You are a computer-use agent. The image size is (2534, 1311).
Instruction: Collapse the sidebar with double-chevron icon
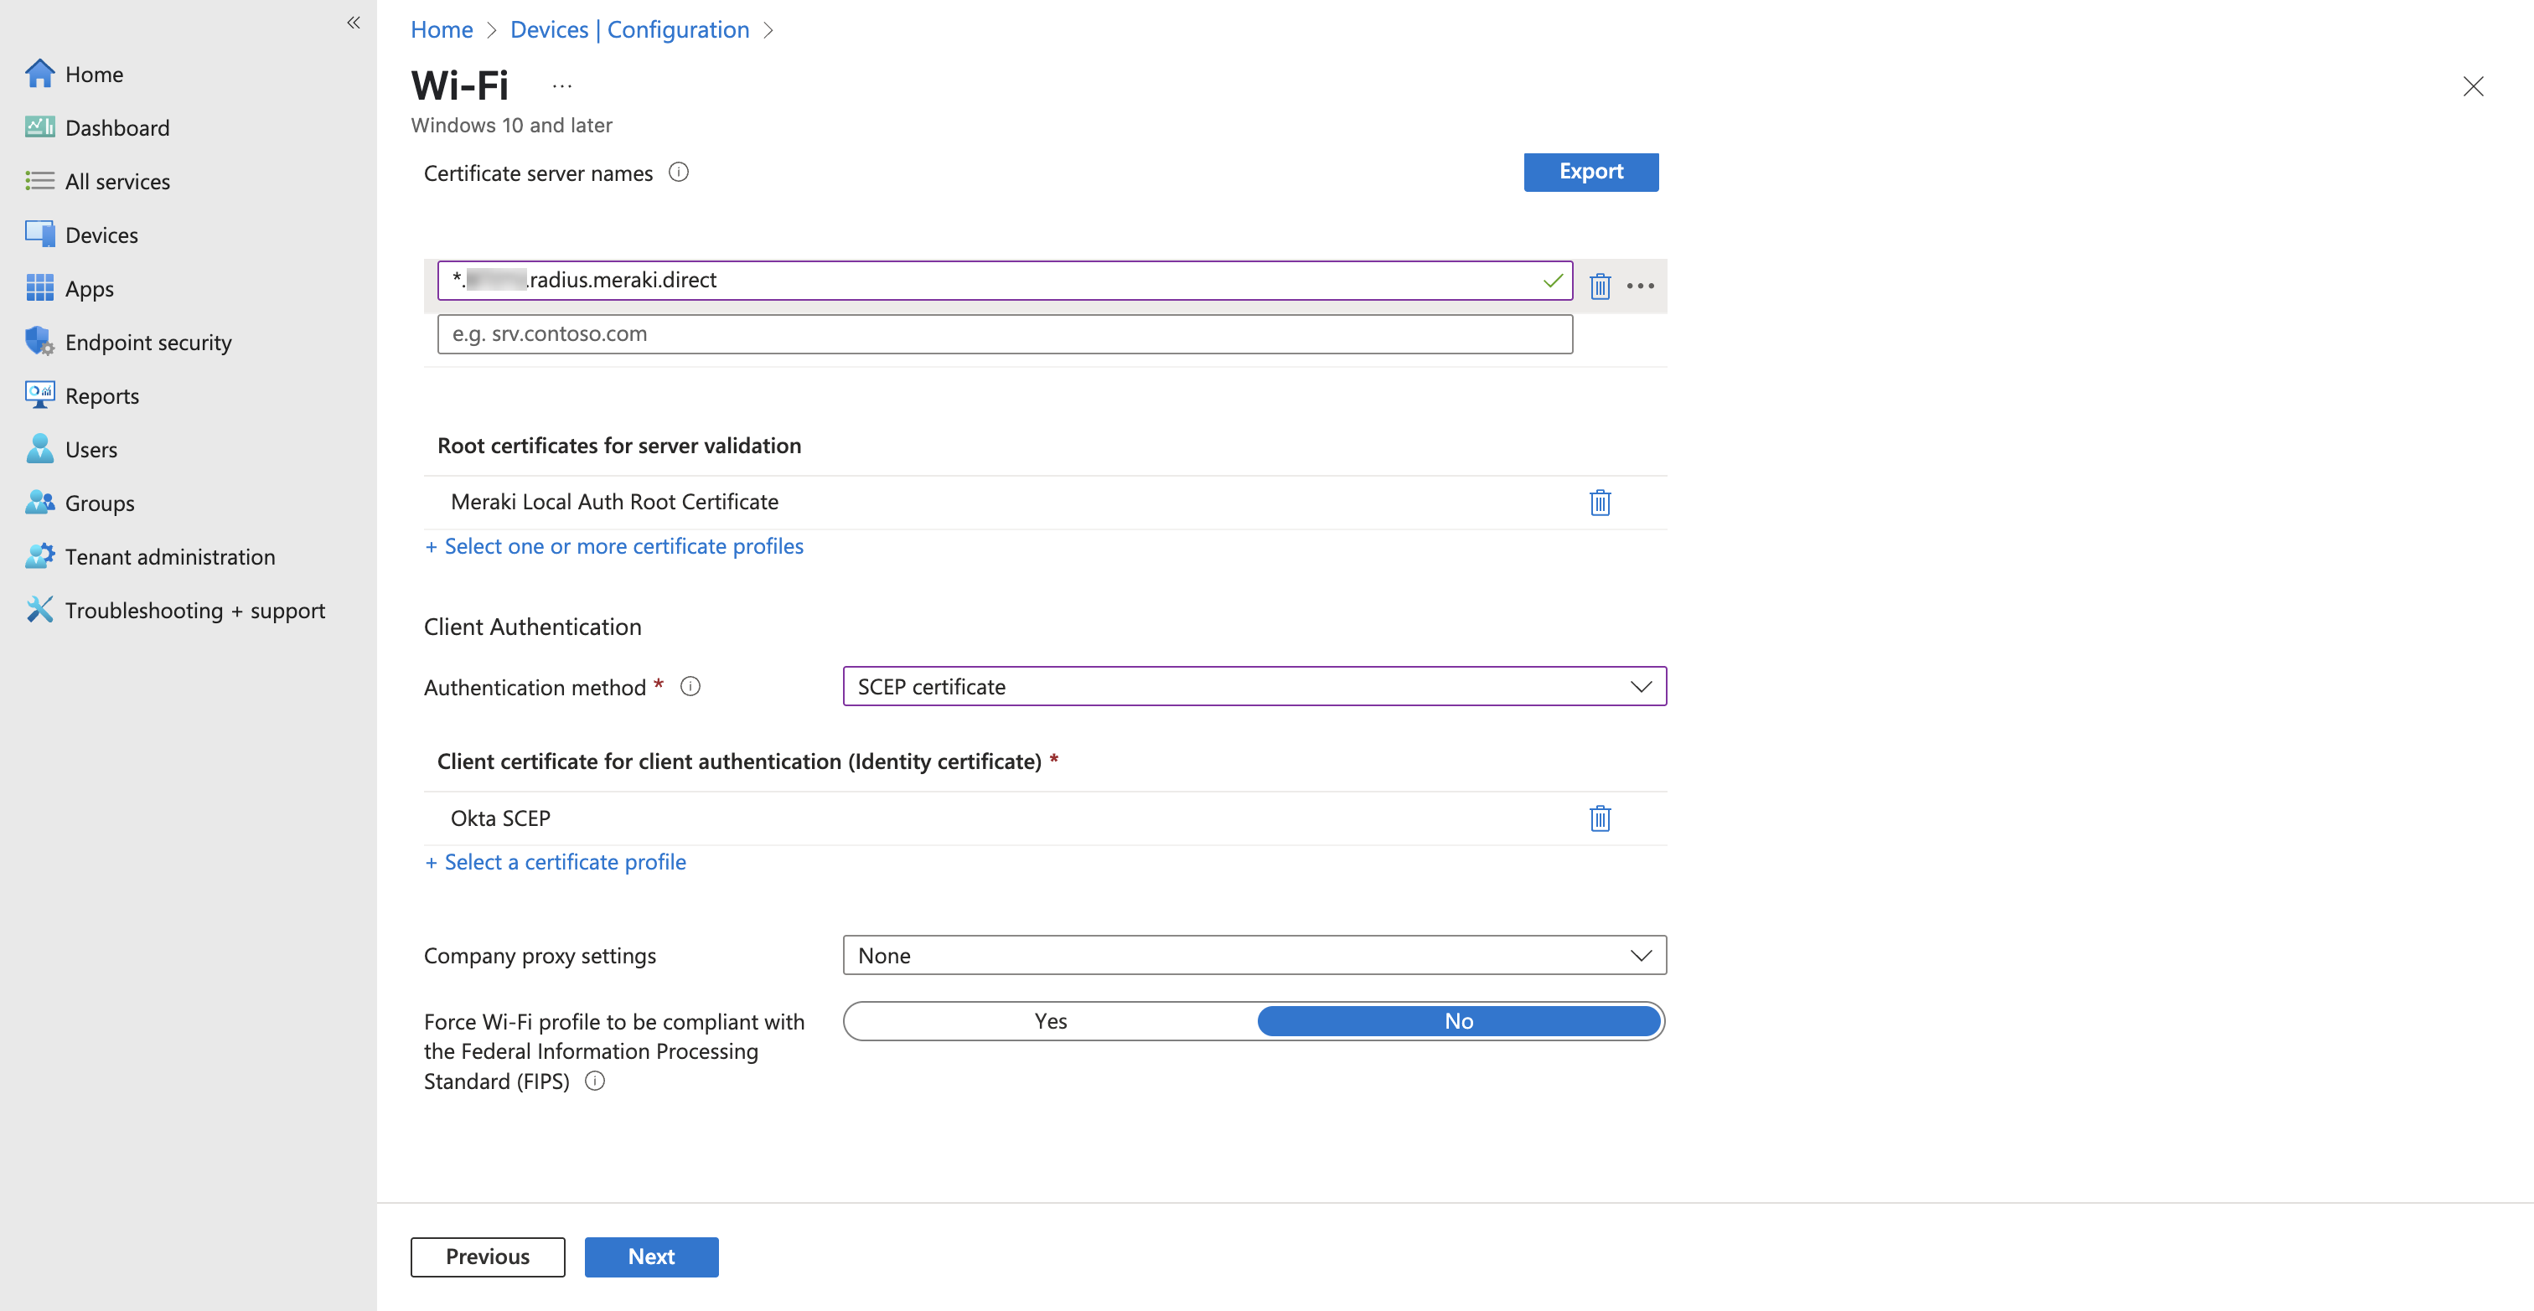(x=353, y=23)
